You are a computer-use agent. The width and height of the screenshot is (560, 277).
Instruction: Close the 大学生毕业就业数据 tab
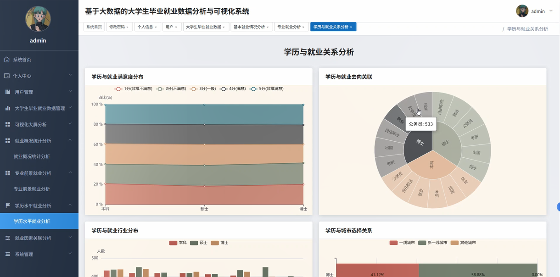pos(224,27)
